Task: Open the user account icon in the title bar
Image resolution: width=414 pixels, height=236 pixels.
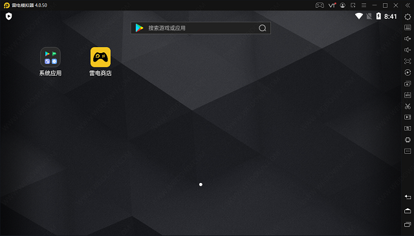Action: click(343, 5)
